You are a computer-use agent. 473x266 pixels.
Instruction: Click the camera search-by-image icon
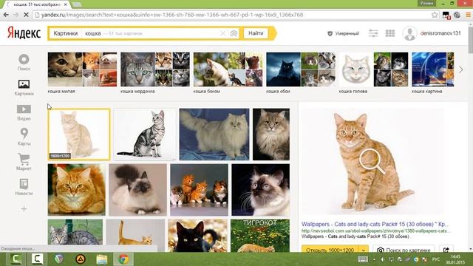click(x=234, y=33)
